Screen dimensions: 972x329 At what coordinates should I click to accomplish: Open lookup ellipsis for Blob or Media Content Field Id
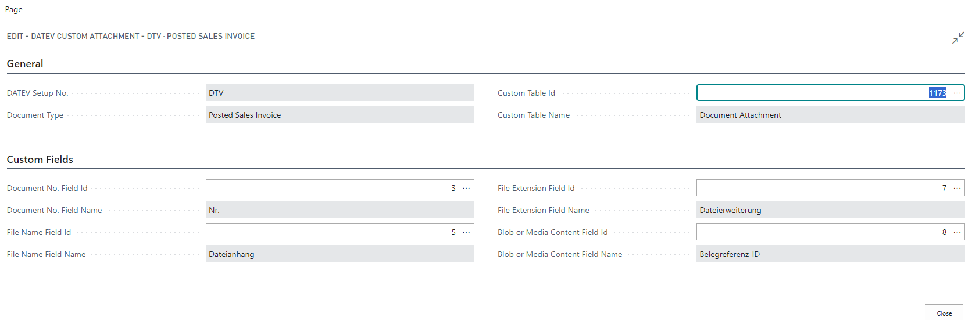(957, 232)
